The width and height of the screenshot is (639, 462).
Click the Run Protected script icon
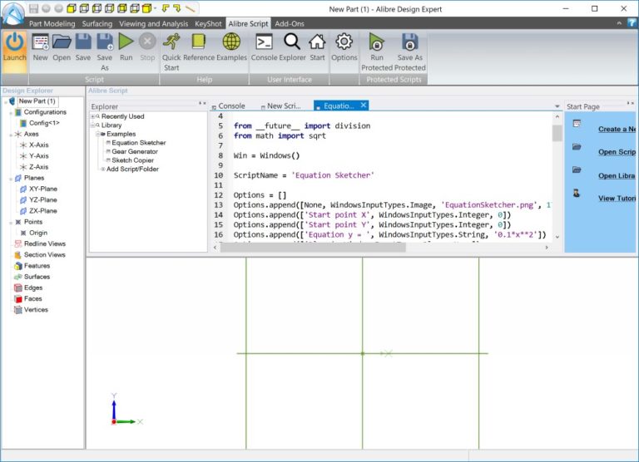377,42
